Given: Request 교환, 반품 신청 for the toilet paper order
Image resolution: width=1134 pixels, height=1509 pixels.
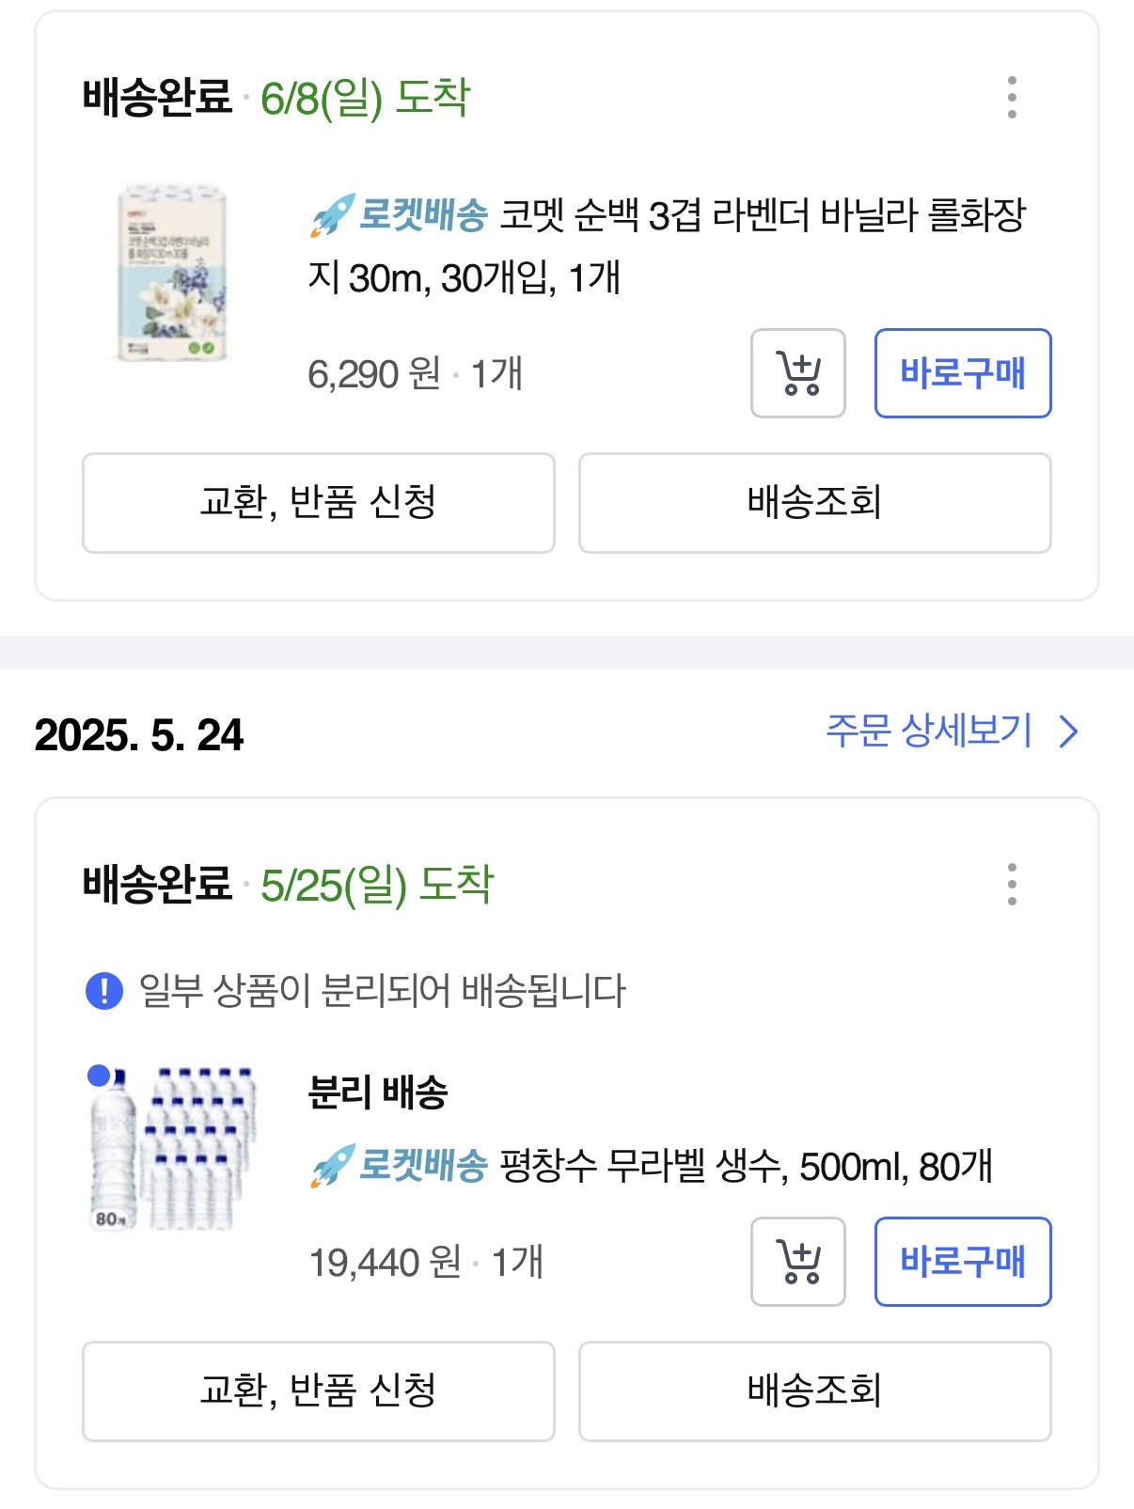Looking at the screenshot, I should tap(319, 503).
